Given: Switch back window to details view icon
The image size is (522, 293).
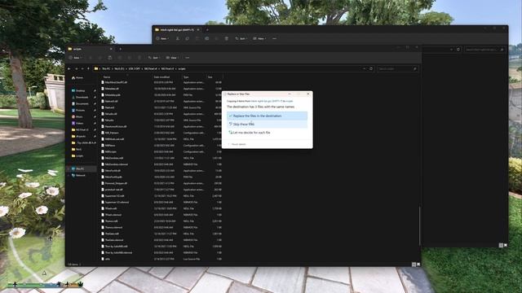Looking at the screenshot, I should coord(501,245).
